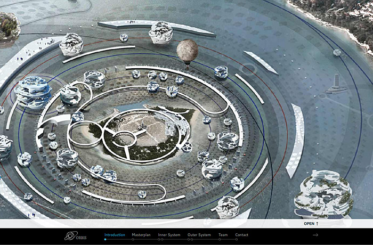Jump to the Outer System section
Screen dimensions: 373x245
pos(199,235)
